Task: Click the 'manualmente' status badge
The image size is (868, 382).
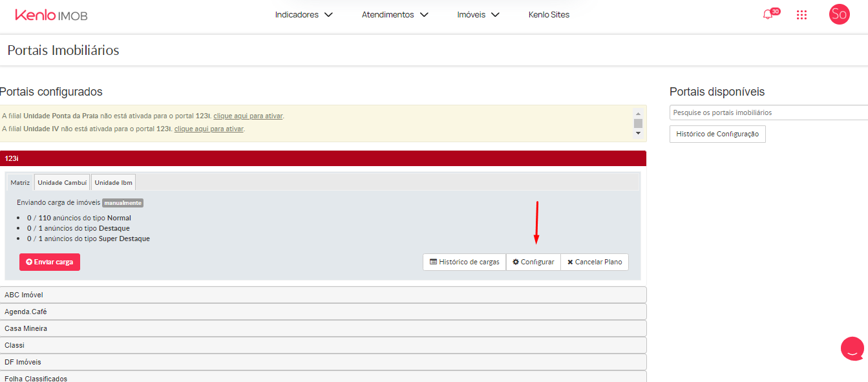Action: tap(123, 203)
